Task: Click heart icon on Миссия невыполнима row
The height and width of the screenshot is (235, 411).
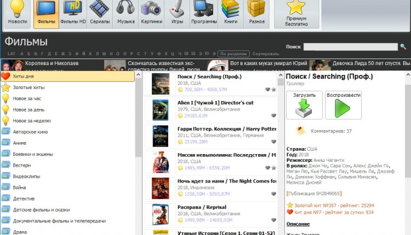Action: coord(267,168)
